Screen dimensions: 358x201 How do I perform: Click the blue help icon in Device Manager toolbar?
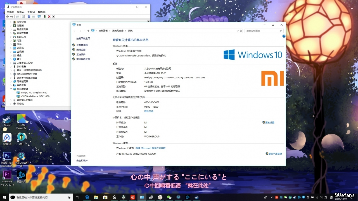(29, 17)
